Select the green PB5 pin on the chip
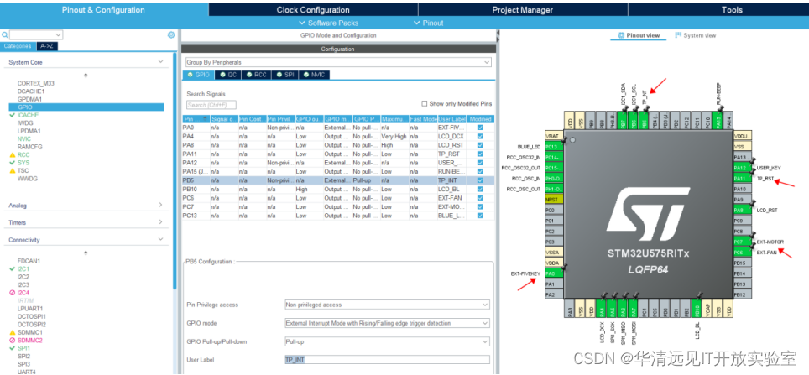Image resolution: width=809 pixels, height=375 pixels. point(644,119)
